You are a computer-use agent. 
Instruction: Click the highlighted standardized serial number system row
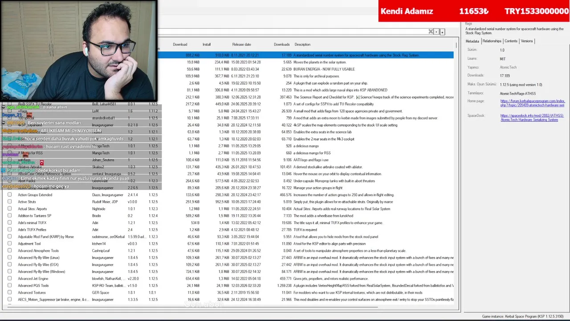pyautogui.click(x=306, y=55)
